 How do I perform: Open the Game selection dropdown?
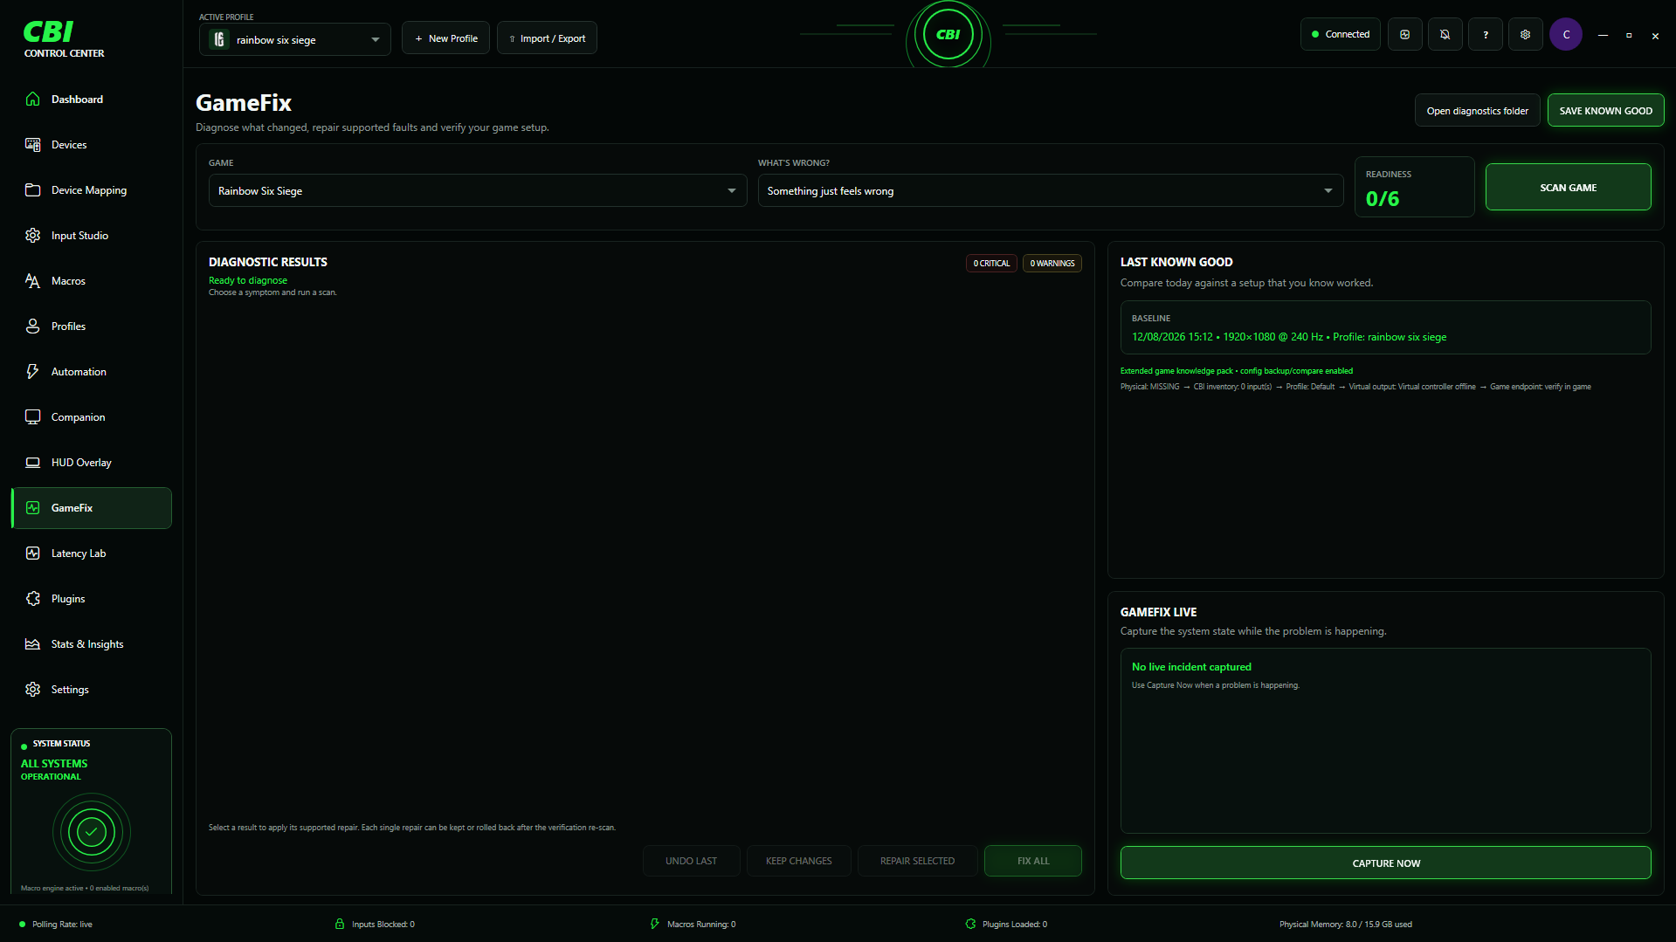click(478, 190)
